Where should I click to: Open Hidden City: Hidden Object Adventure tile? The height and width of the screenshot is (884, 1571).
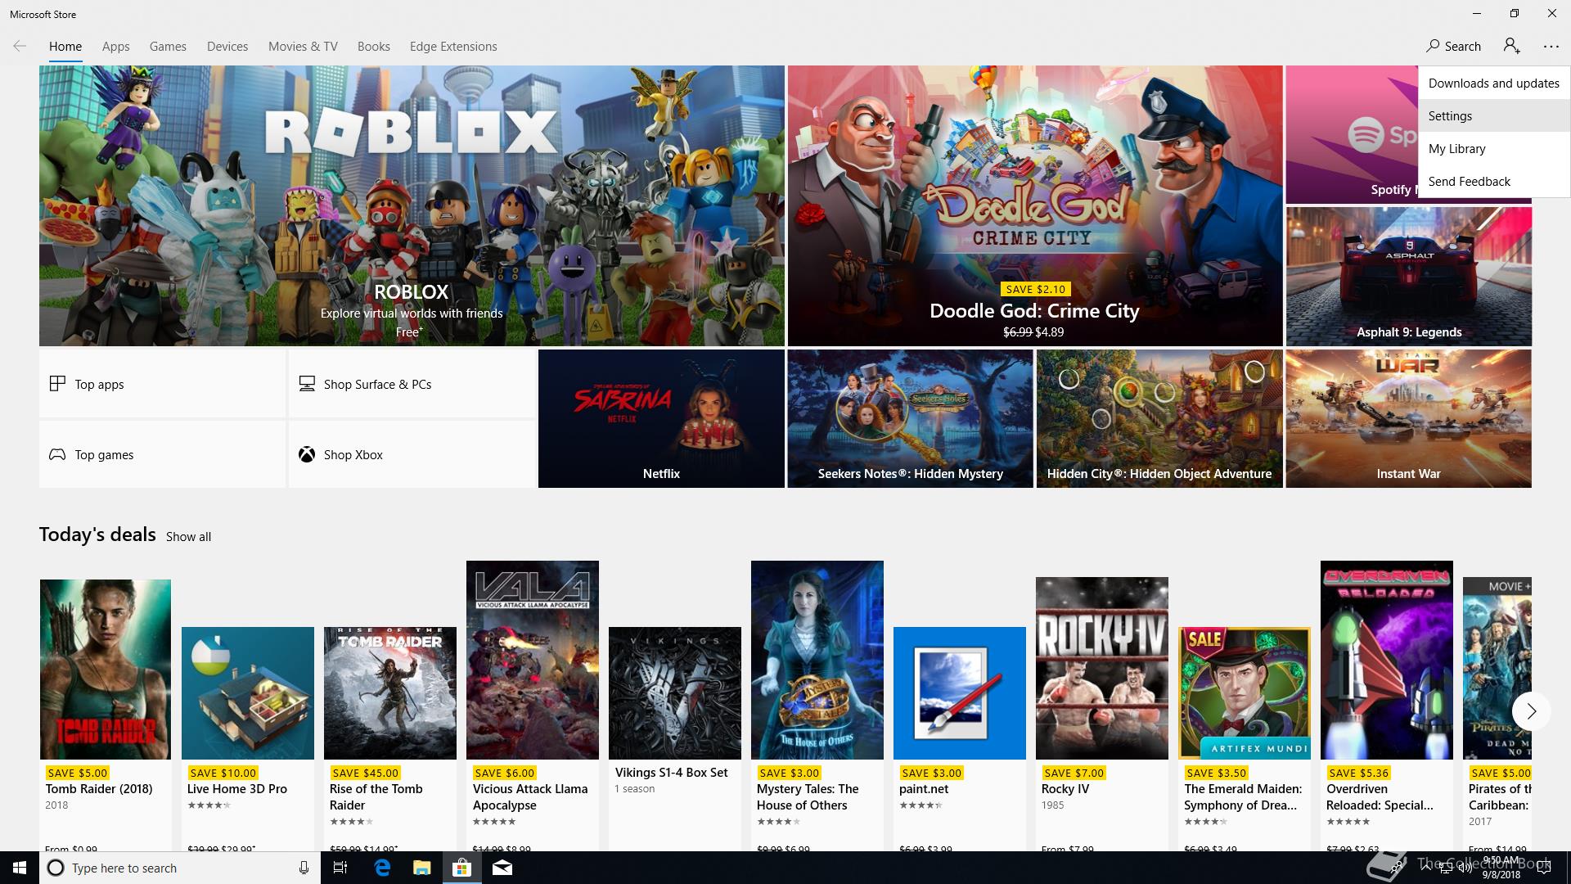pyautogui.click(x=1159, y=418)
